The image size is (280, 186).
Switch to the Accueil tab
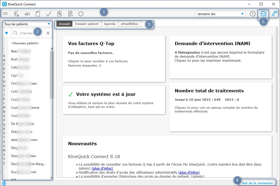[64, 24]
